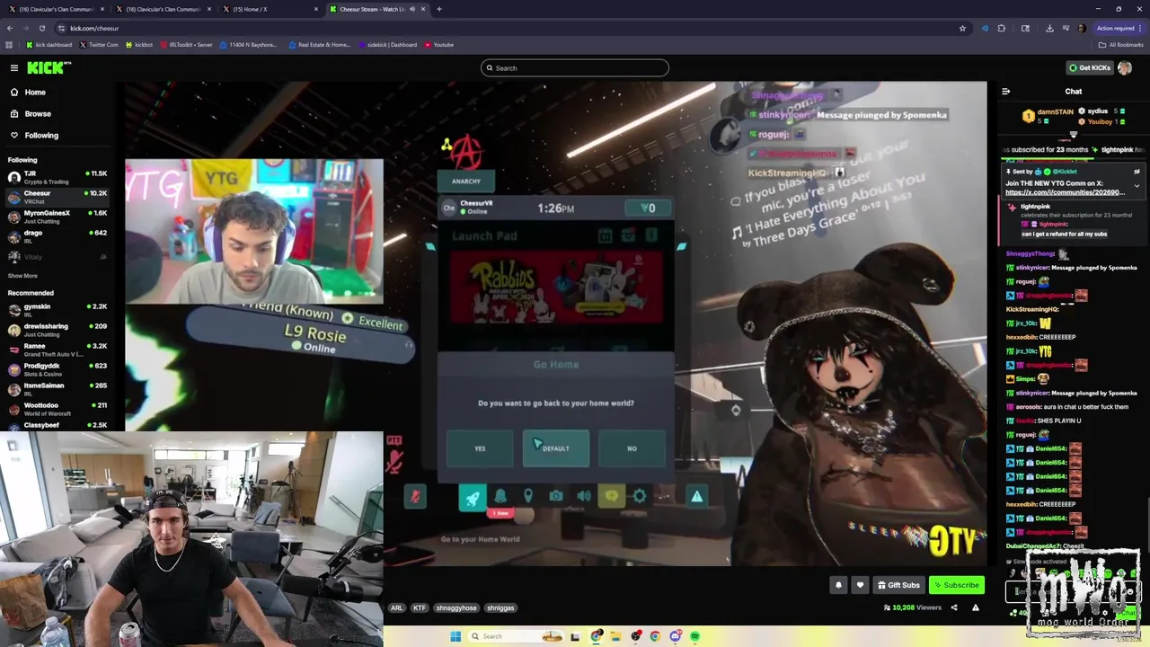
Task: Open the VRChat yellow emoji chat icon
Action: [612, 496]
